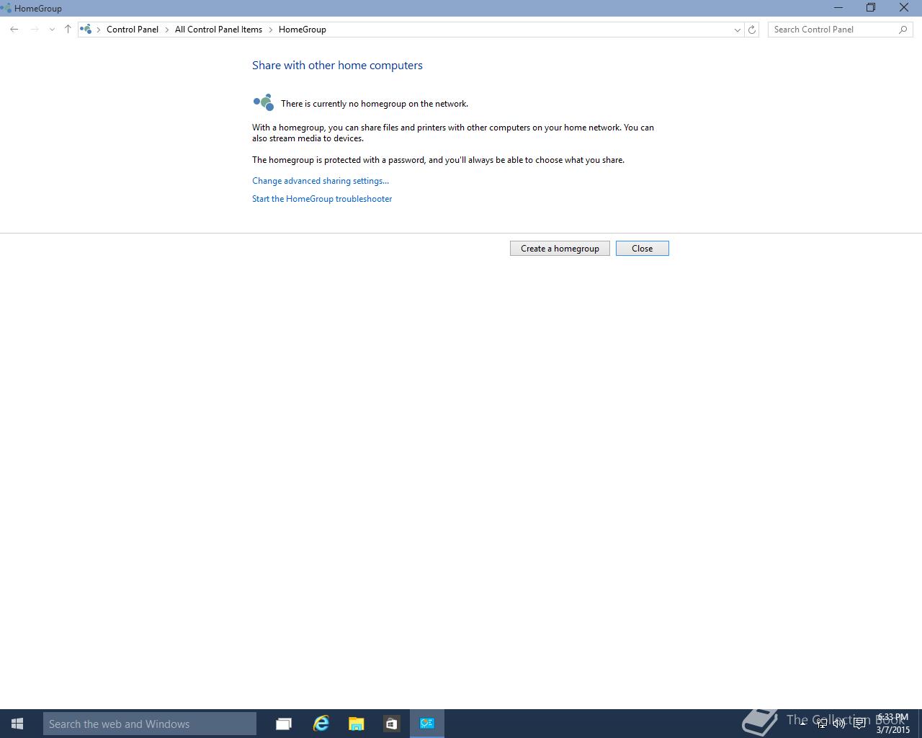Click the HomeGroup title bar icon
This screenshot has width=922, height=738.
coord(6,8)
